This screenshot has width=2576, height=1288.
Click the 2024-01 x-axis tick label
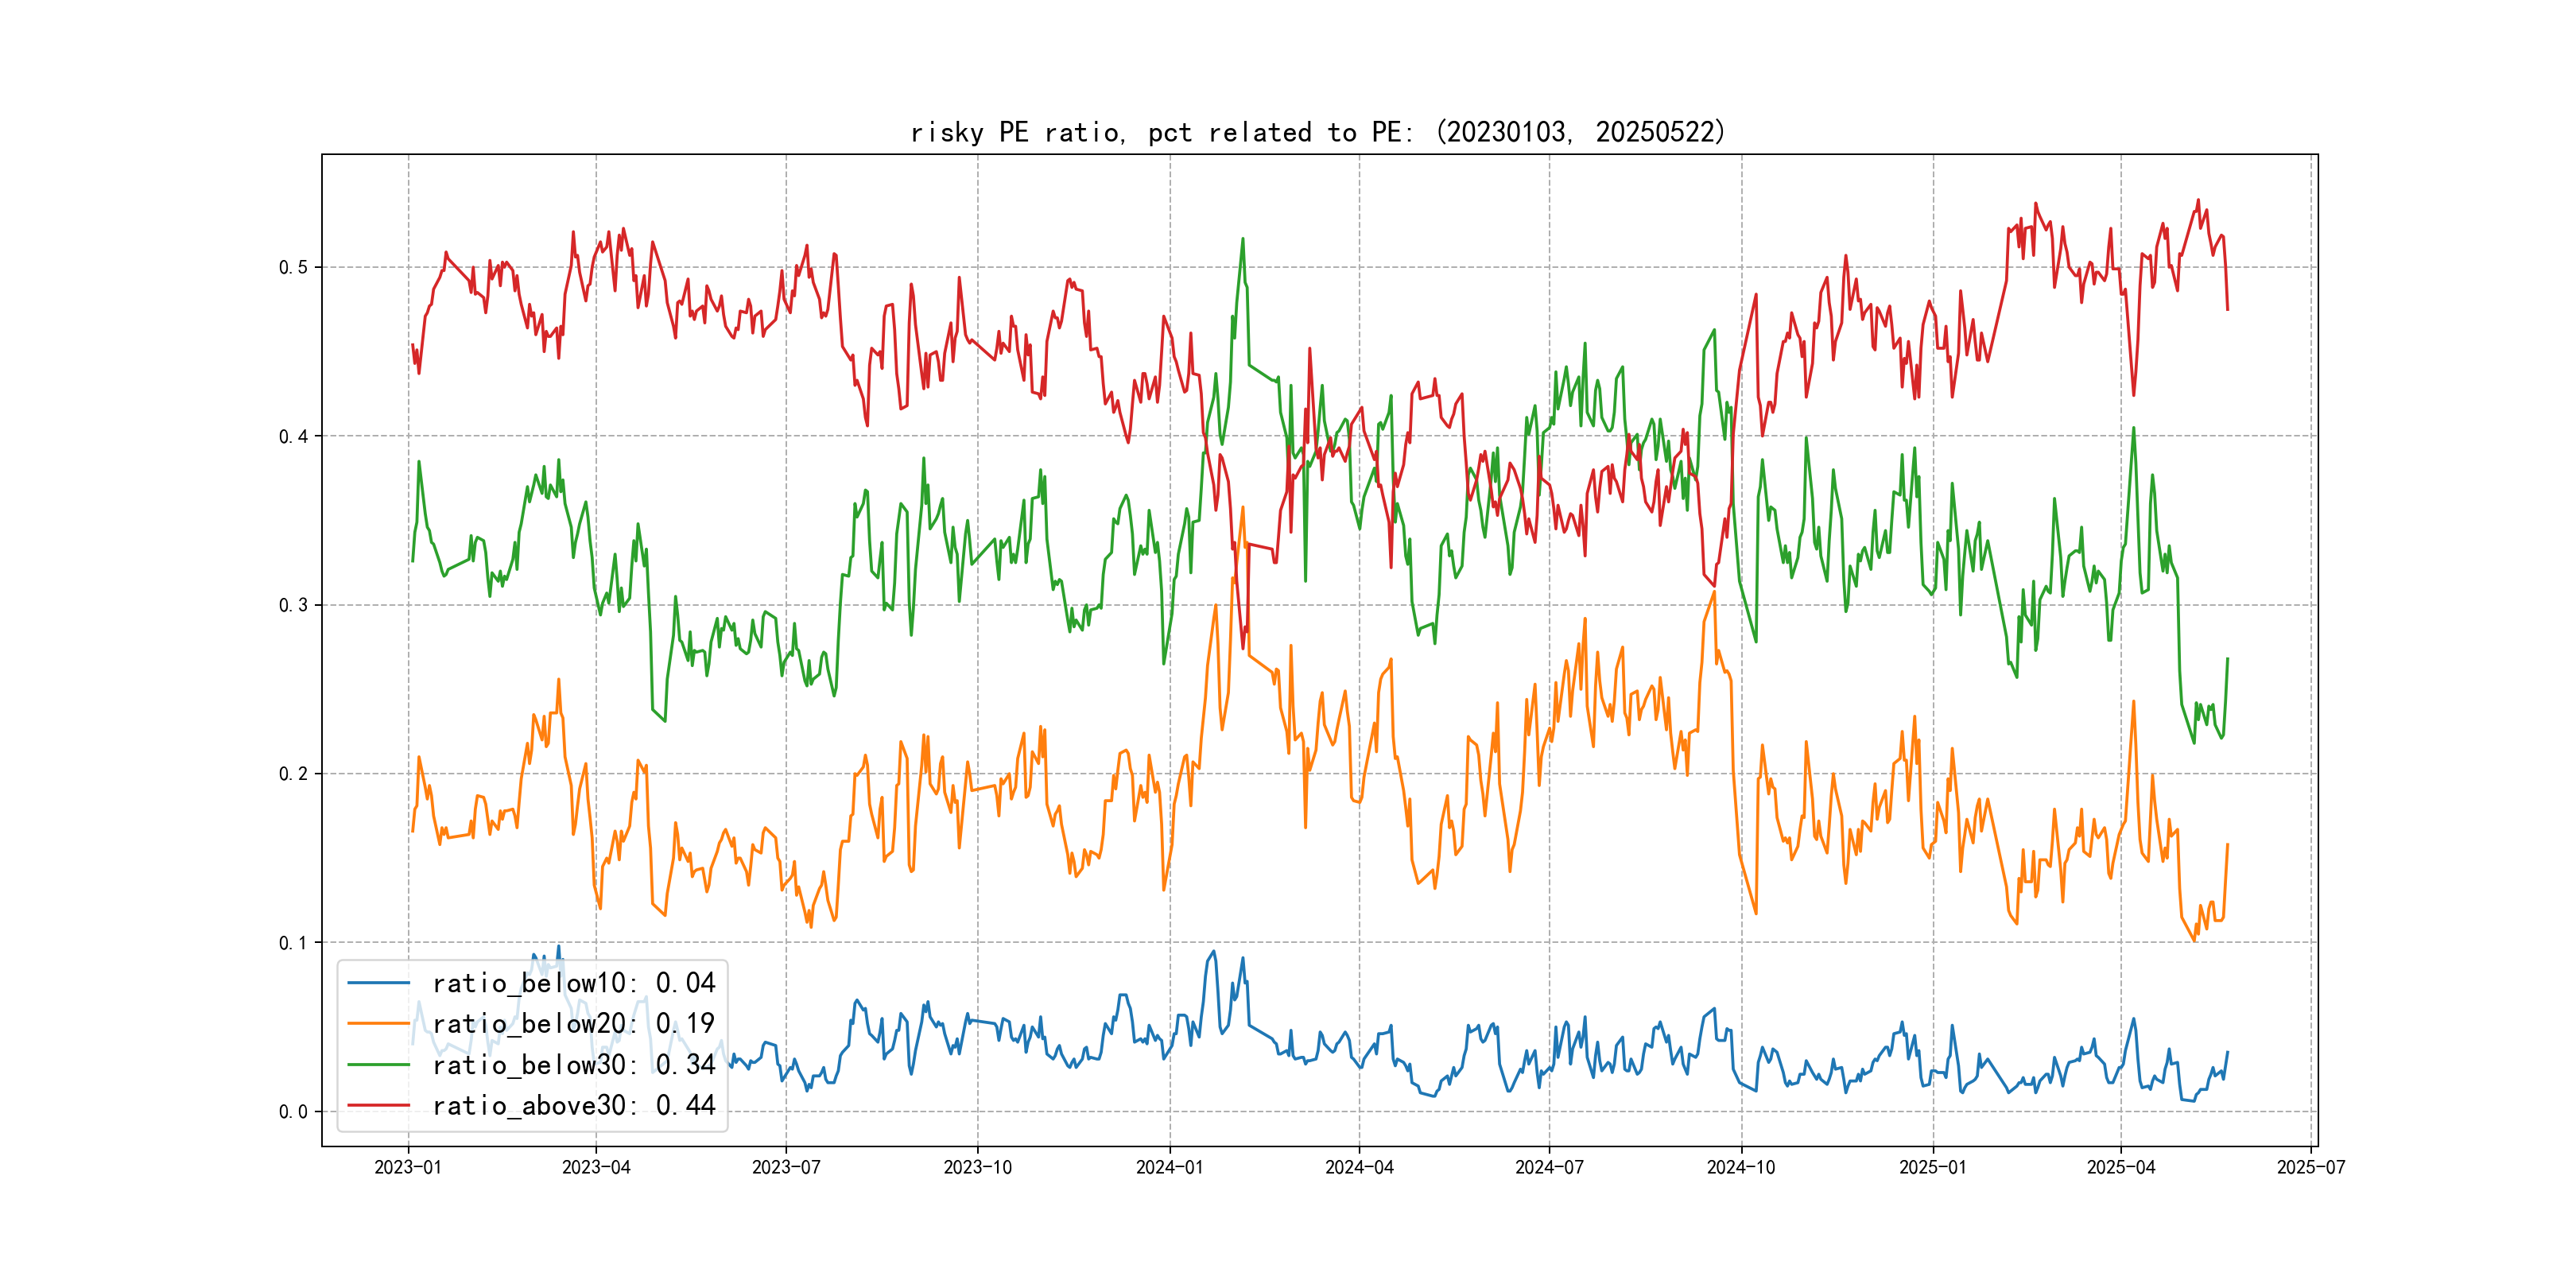pos(1169,1167)
